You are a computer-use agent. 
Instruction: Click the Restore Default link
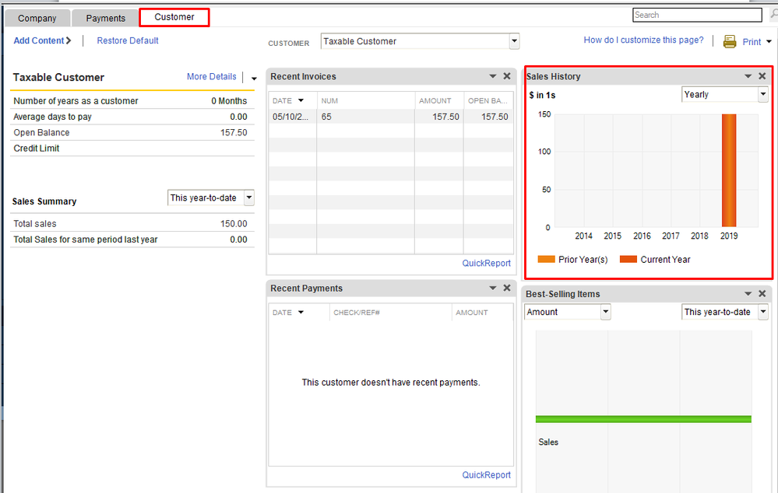128,40
